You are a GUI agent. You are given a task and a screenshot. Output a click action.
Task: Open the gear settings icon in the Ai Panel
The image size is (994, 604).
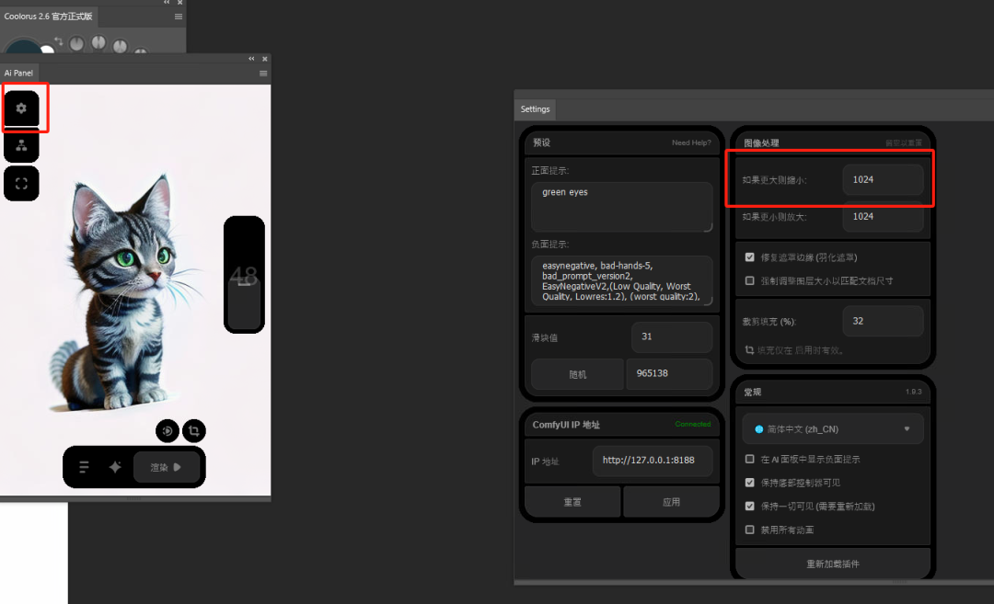21,108
